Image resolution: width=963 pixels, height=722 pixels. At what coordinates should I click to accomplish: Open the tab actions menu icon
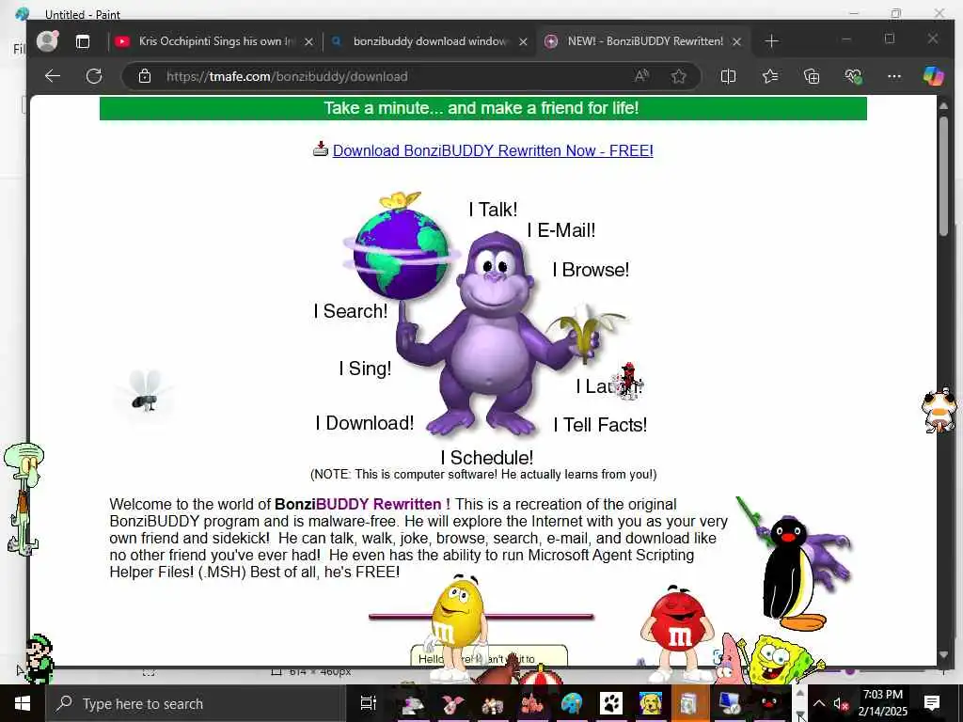coord(83,41)
